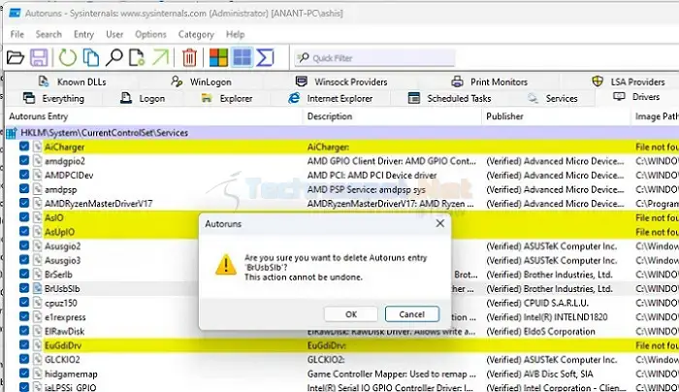The image size is (679, 392).
Task: Click the Sigma VirusTotal toolbar icon
Action: coord(265,57)
